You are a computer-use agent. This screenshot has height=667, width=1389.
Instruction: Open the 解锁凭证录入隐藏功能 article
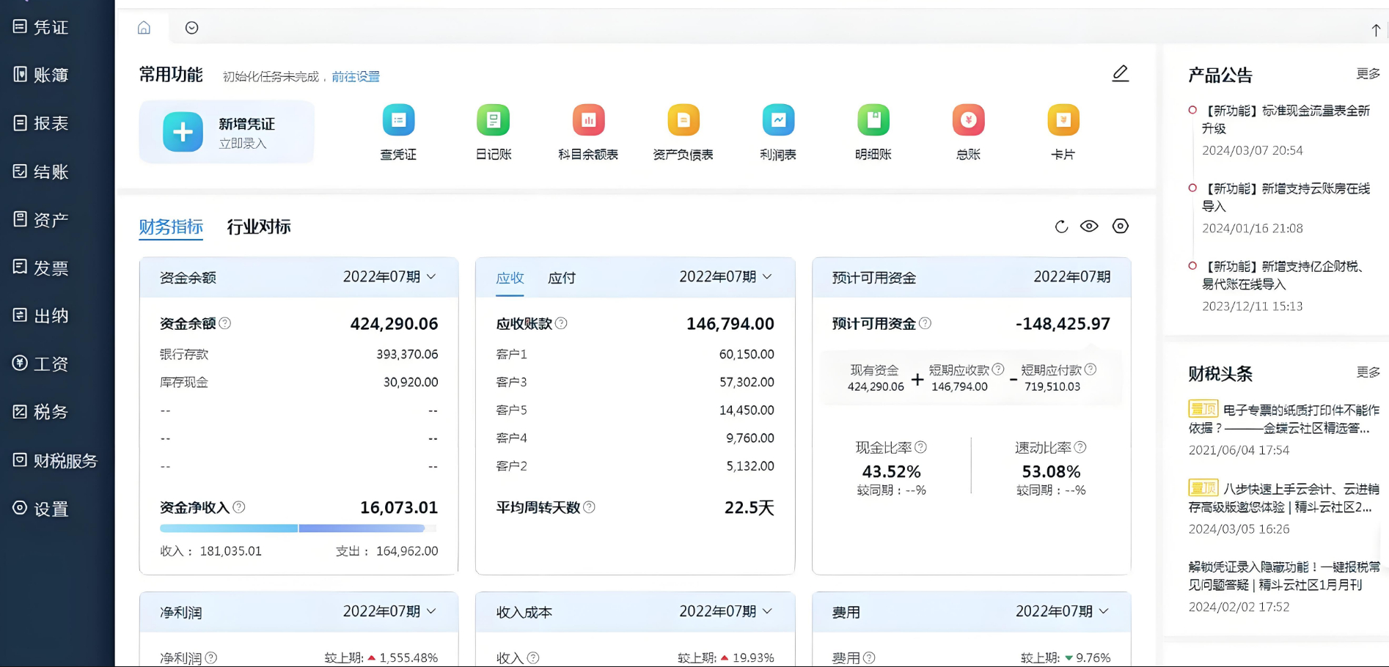coord(1284,575)
